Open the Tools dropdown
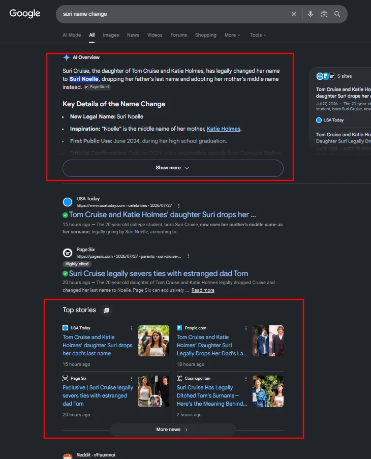 pos(258,35)
